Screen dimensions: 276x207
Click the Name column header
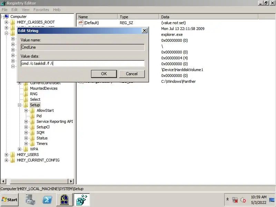(97, 17)
